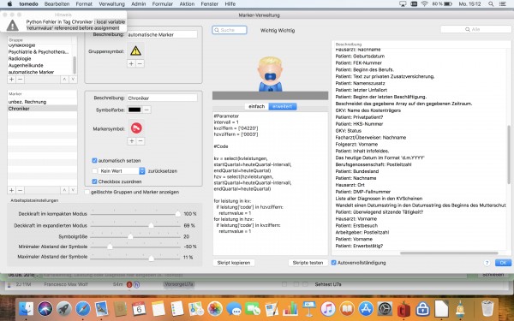Toggle 'Checkbox zuordnen' checkbox
This screenshot has width=514, height=321.
coord(94,181)
